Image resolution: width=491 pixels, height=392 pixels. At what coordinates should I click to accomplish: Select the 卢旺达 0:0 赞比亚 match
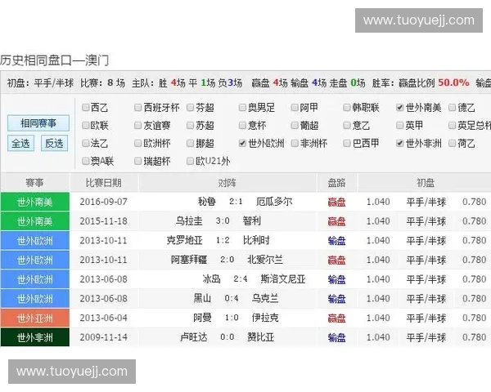[x=227, y=337]
